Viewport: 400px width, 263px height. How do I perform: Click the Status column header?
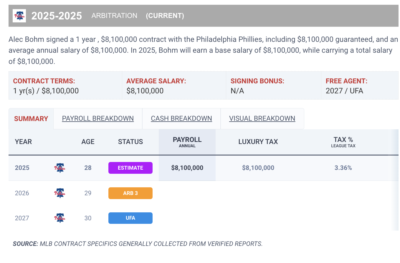point(130,142)
